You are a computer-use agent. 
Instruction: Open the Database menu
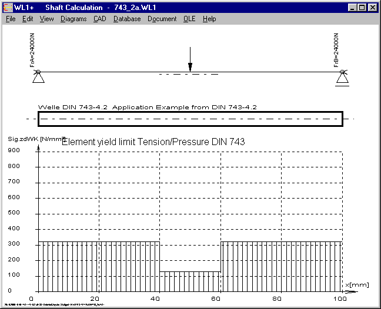coord(127,19)
